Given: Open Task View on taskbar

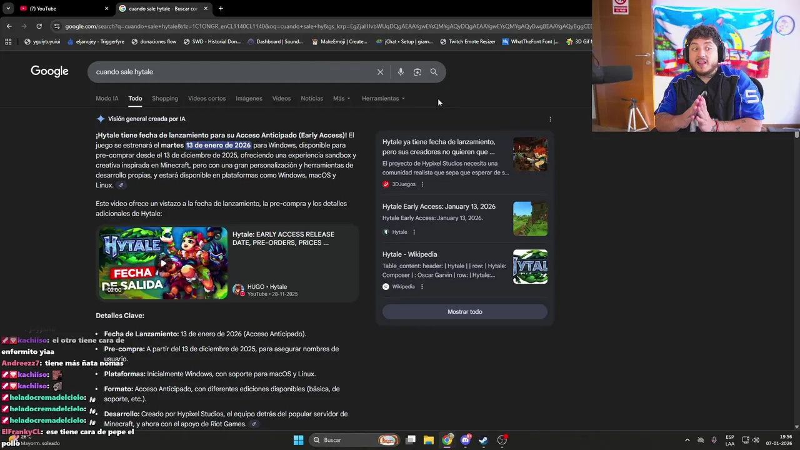Looking at the screenshot, I should (x=411, y=440).
